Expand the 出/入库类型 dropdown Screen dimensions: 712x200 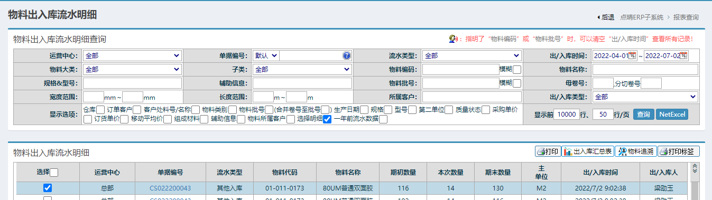pyautogui.click(x=645, y=97)
